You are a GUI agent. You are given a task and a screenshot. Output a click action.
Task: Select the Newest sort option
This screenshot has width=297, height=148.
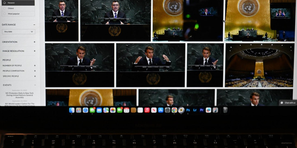(x=18, y=3)
